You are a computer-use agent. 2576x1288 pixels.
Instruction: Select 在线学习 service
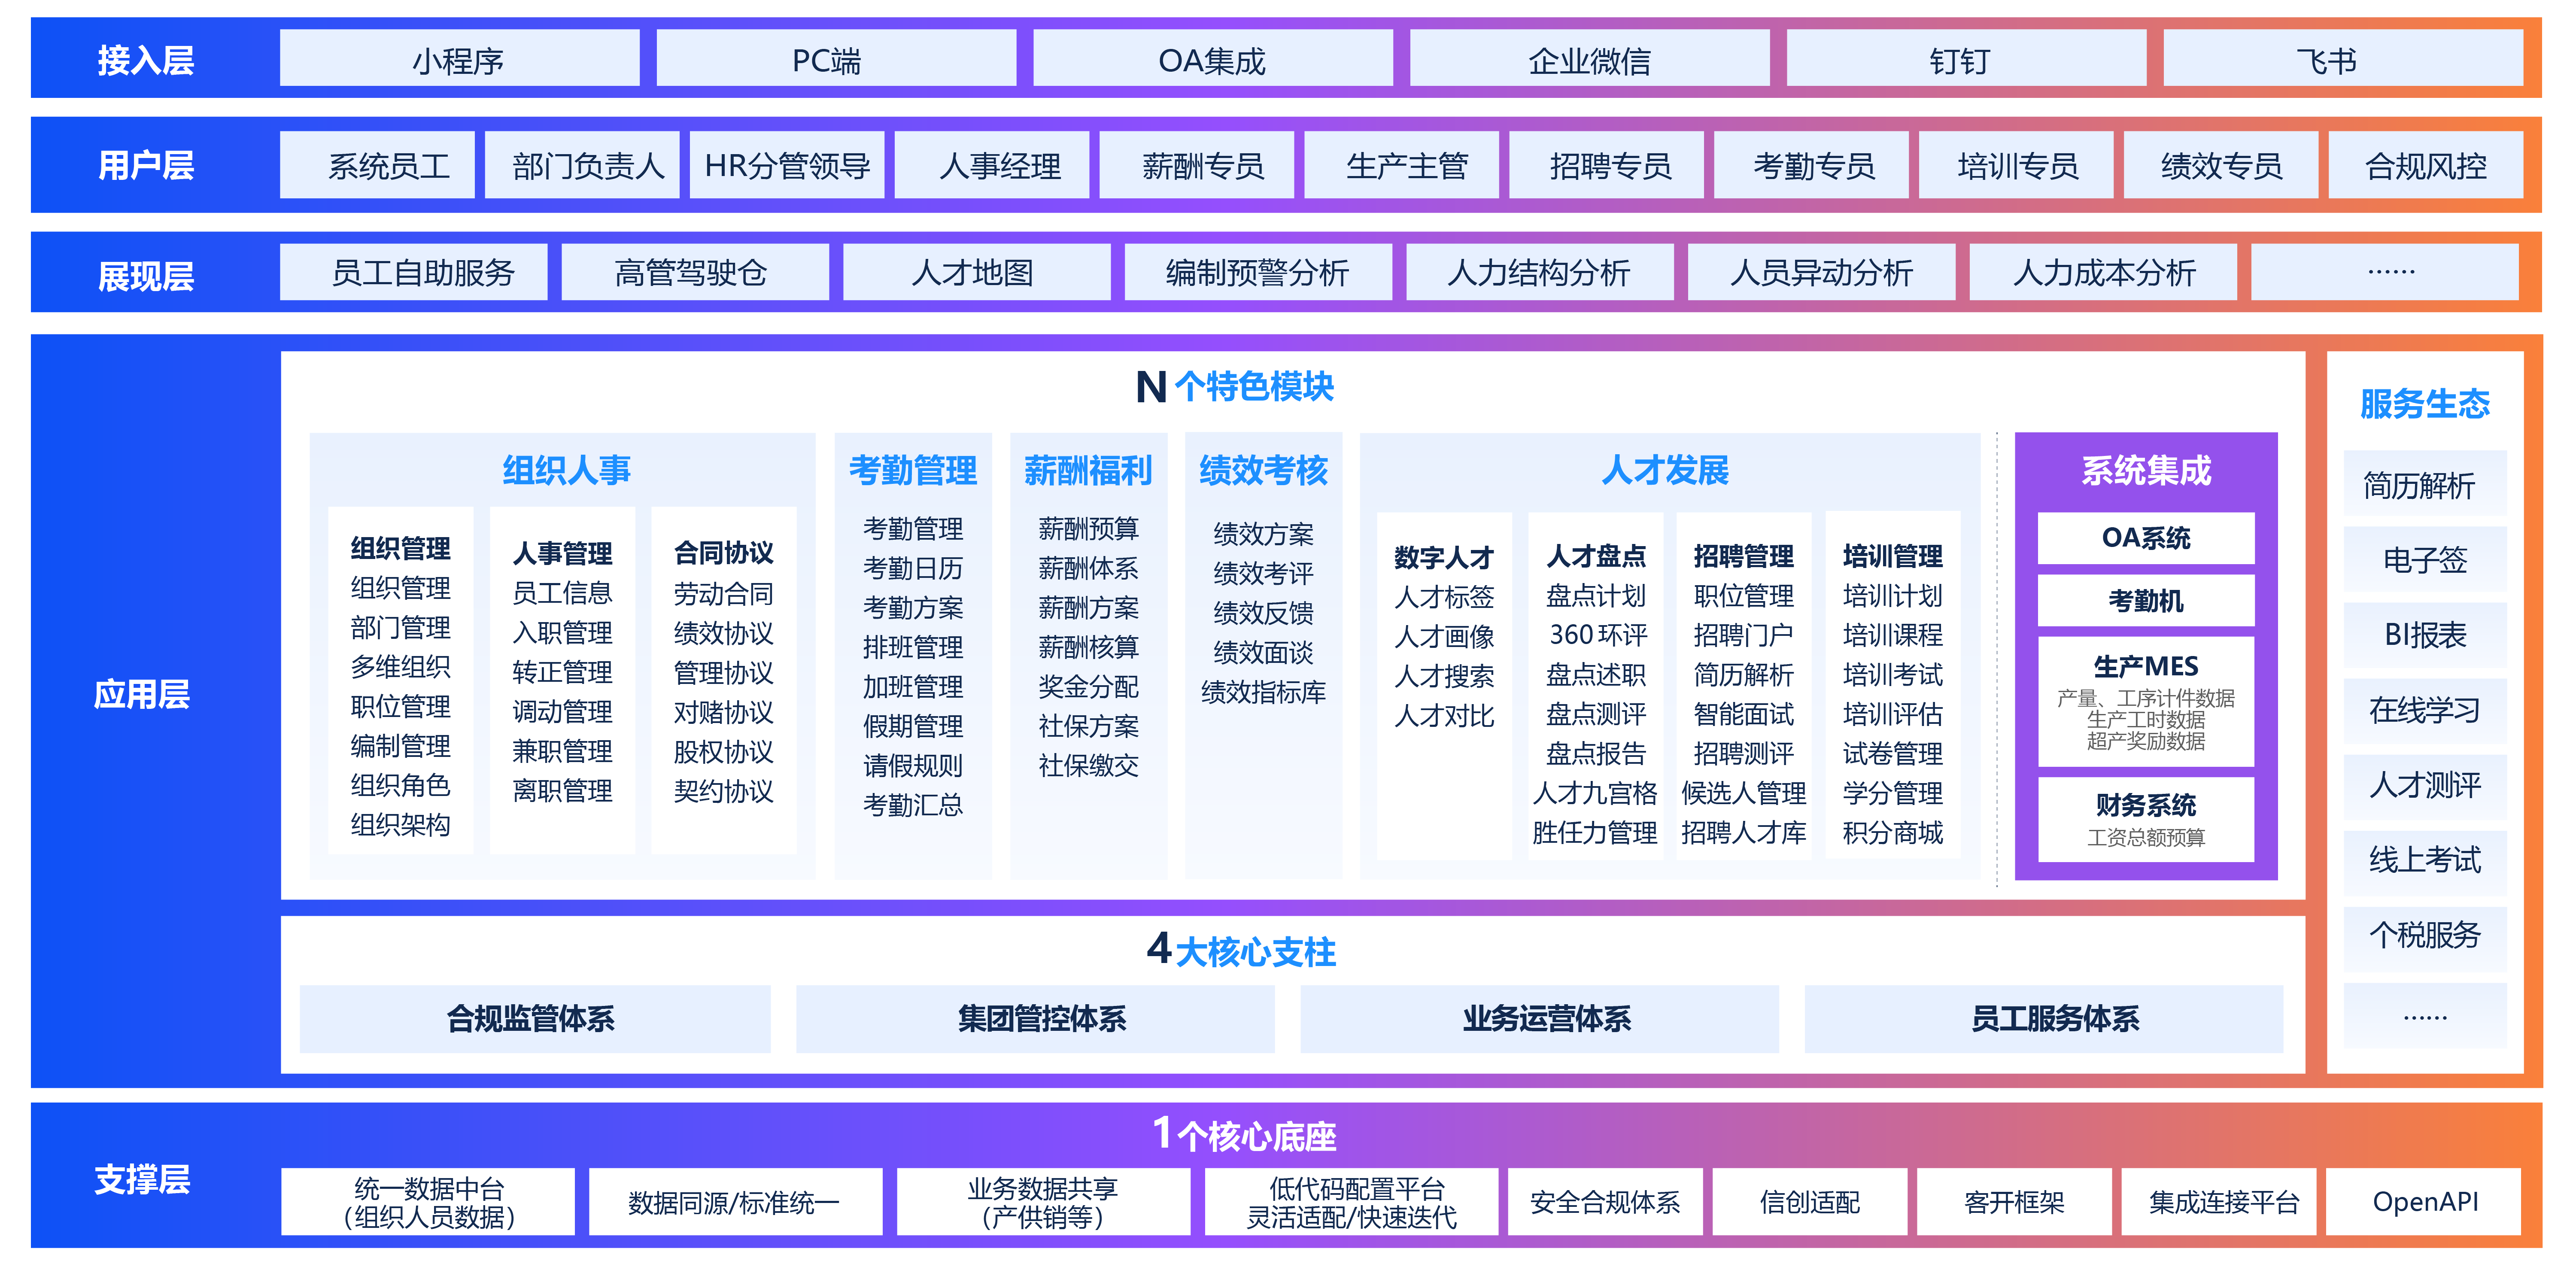[x=2425, y=710]
